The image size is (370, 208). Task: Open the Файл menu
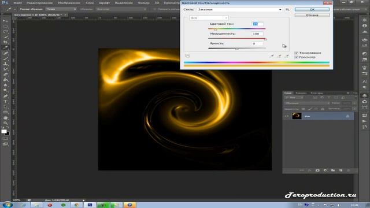[18, 3]
